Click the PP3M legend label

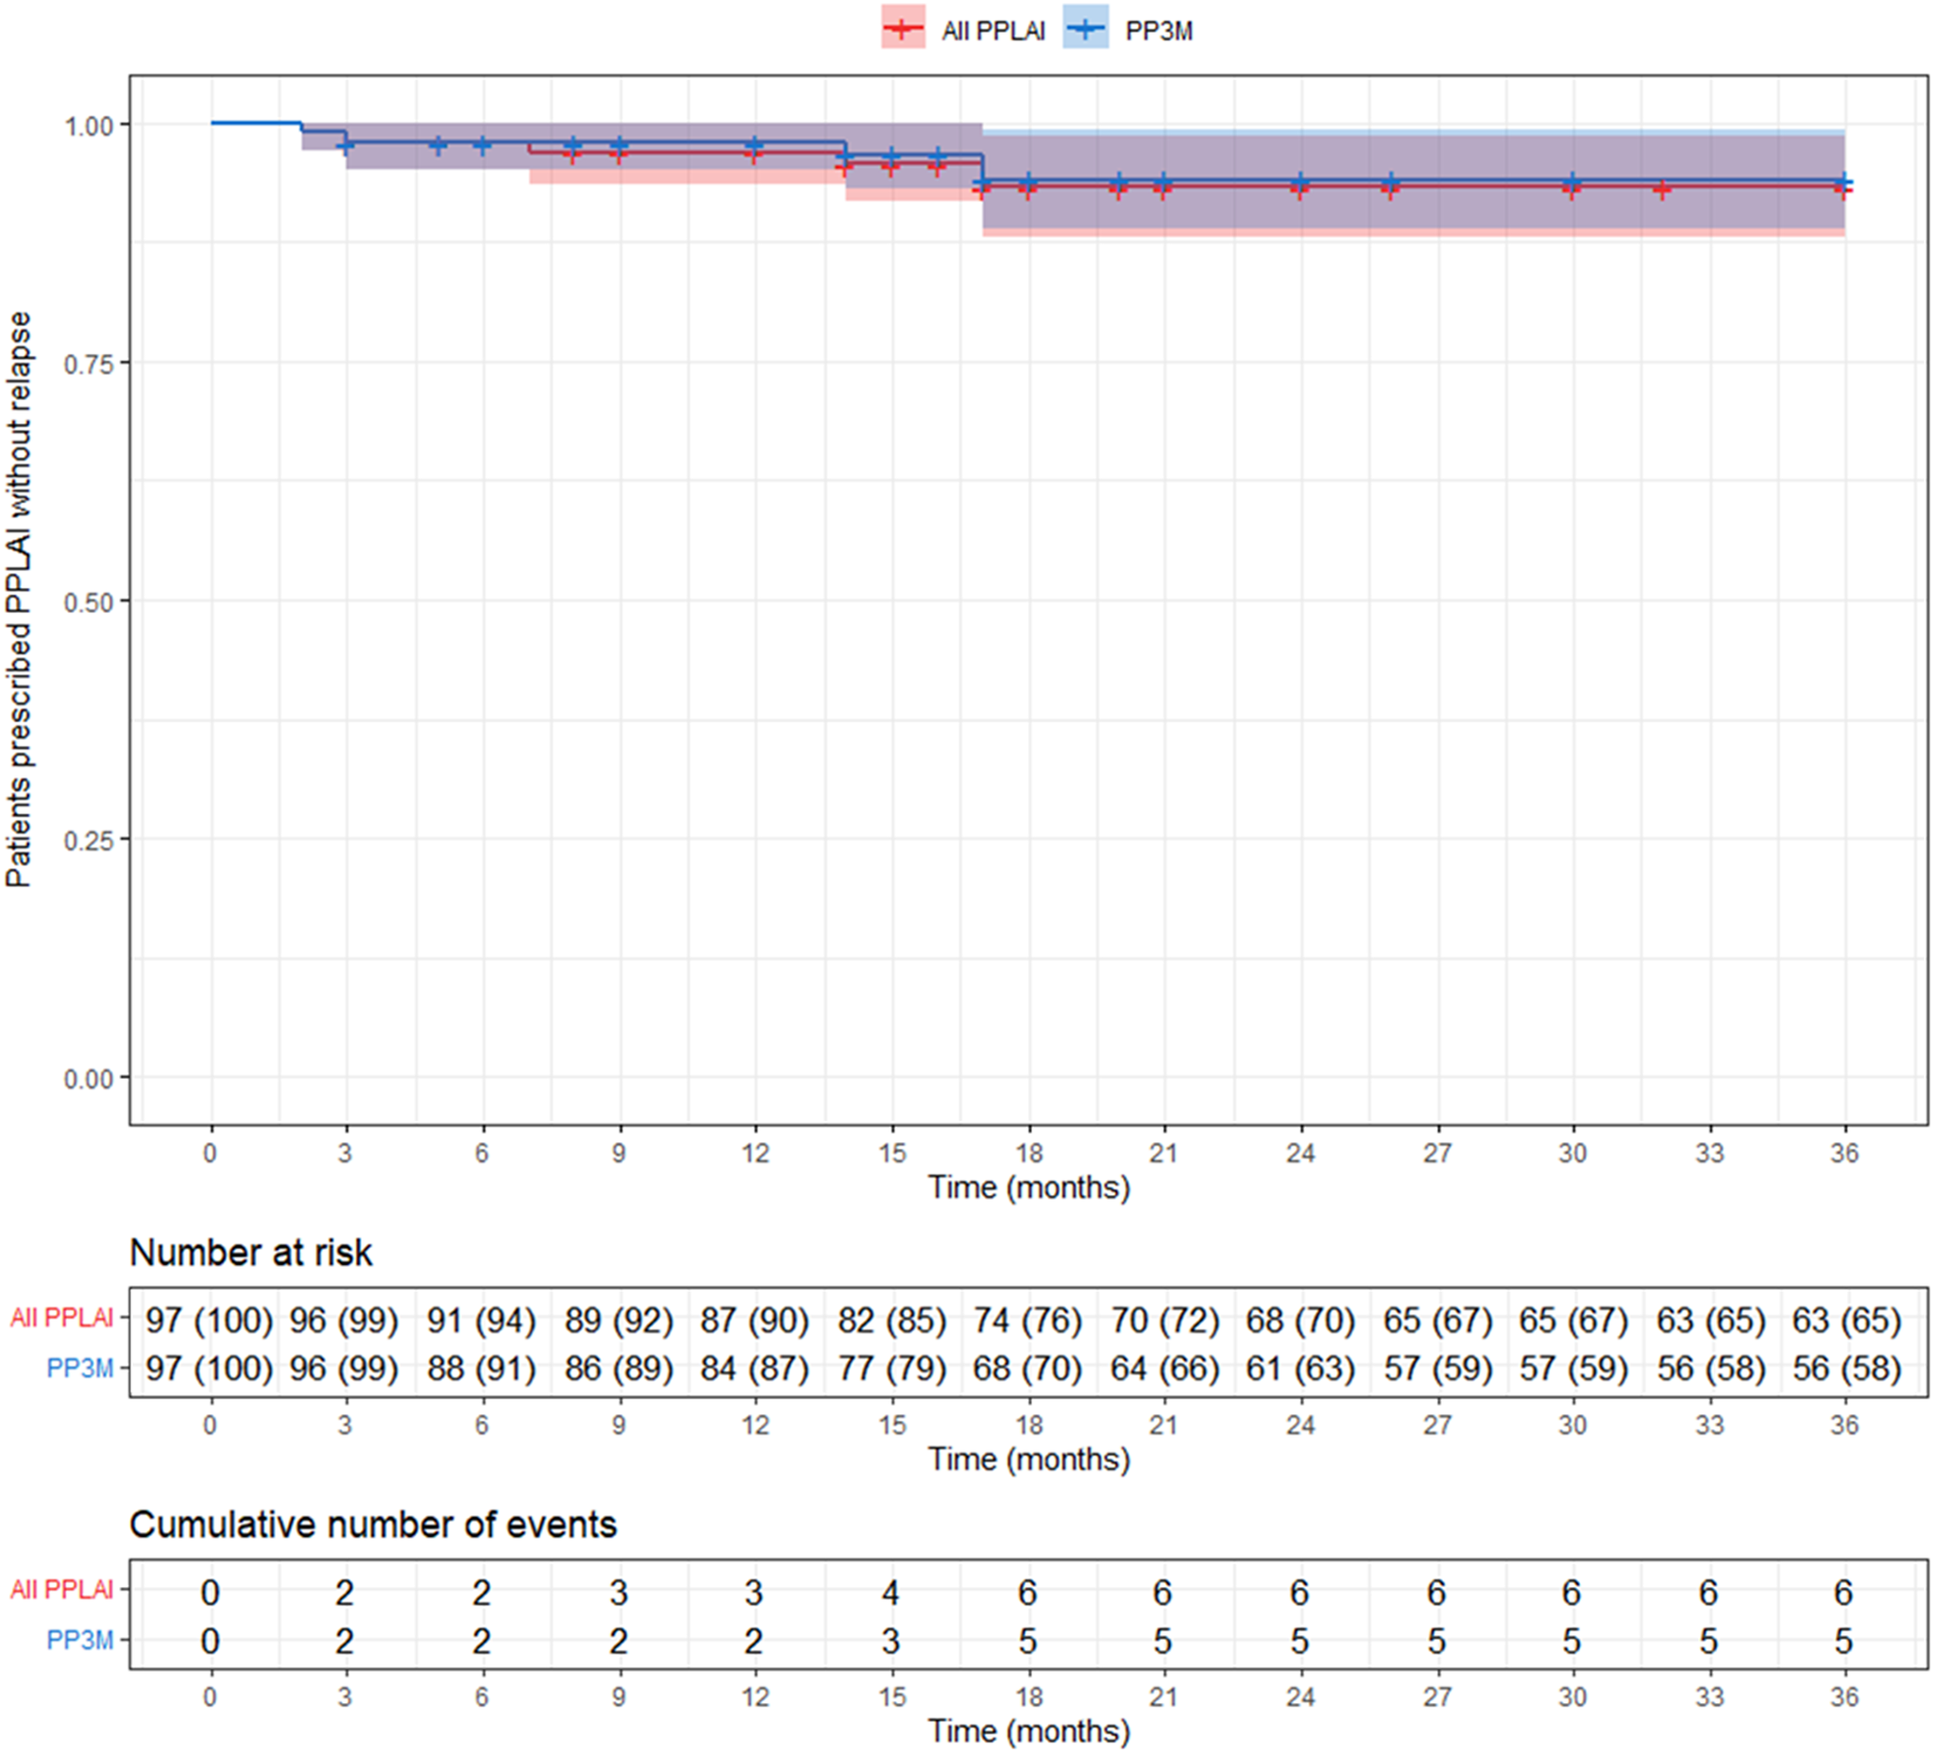click(1158, 32)
